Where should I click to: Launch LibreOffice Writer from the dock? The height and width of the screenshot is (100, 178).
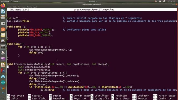click(x=3, y=11)
